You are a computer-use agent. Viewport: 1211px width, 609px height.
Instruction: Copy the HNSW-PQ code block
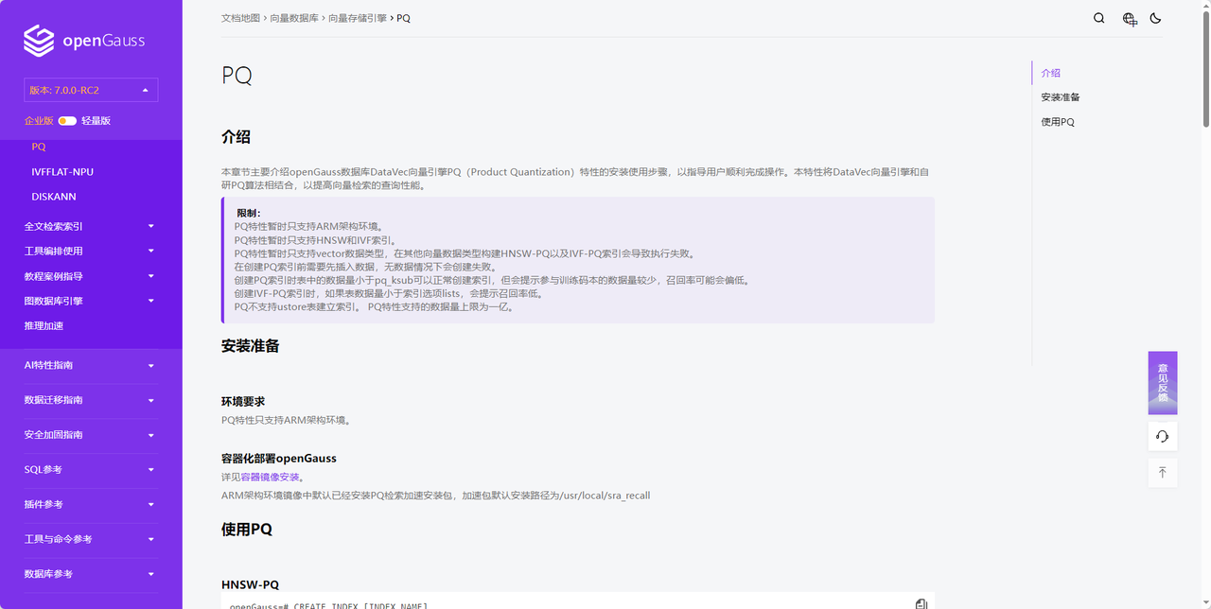921,603
